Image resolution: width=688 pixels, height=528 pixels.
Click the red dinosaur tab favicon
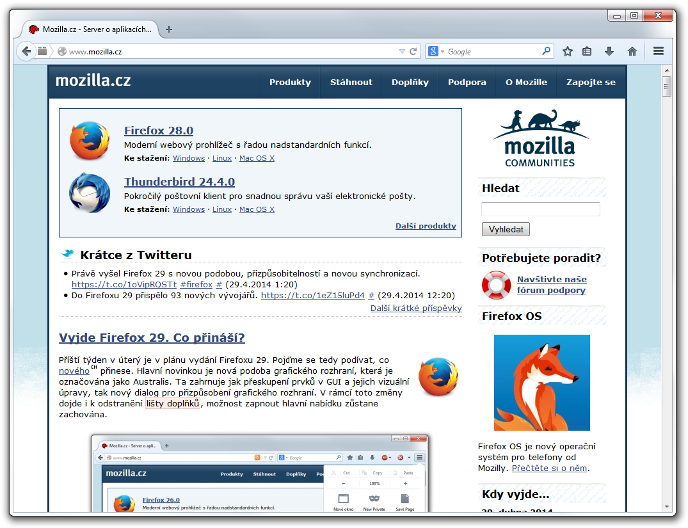[x=34, y=29]
